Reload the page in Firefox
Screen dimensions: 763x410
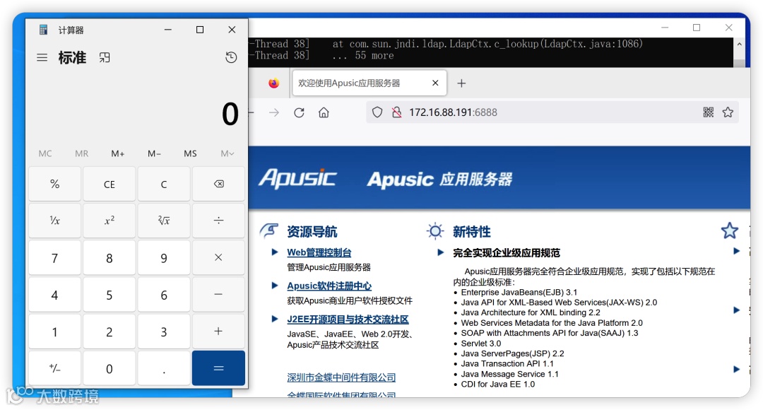[x=299, y=112]
